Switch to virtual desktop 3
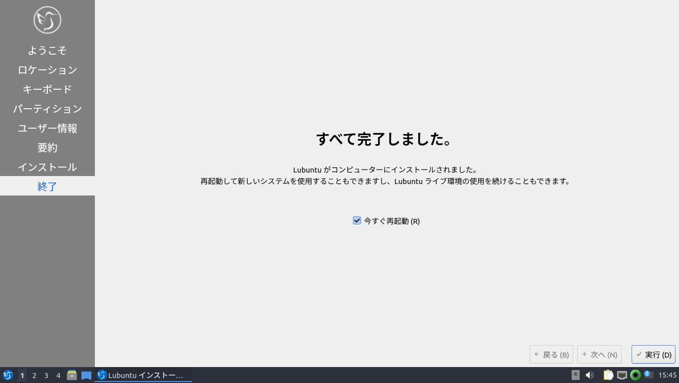The height and width of the screenshot is (383, 679). [46, 375]
